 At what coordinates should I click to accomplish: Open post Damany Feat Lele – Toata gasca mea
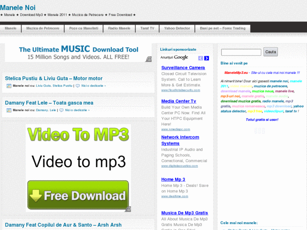(49, 103)
